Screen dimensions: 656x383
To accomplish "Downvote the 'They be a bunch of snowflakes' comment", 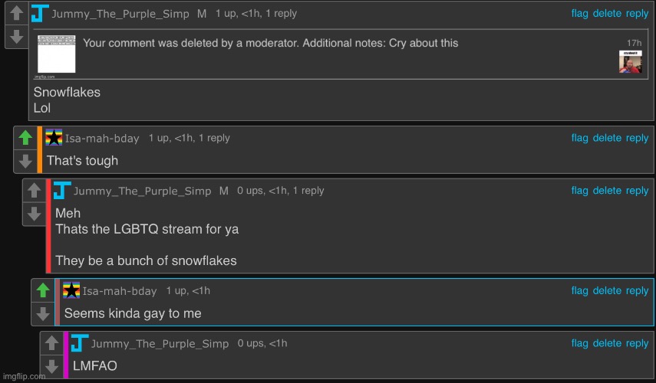I will 34,214.
